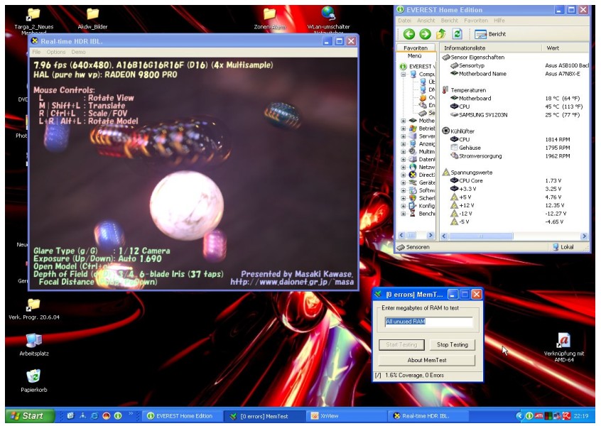Open the Ansicht menu in EVEREST
Viewport: 601px width, 426px height.
tap(426, 21)
